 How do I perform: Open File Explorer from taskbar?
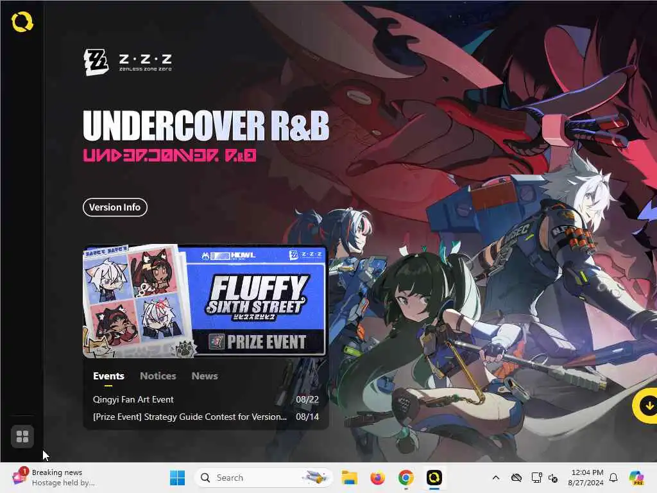pos(349,478)
